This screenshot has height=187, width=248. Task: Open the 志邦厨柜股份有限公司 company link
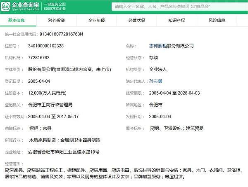[171, 46]
